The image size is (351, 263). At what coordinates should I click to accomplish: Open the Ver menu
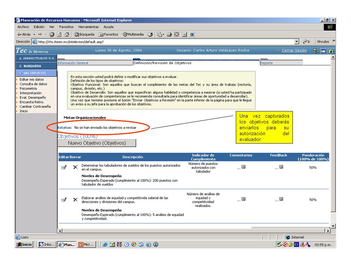click(x=52, y=27)
